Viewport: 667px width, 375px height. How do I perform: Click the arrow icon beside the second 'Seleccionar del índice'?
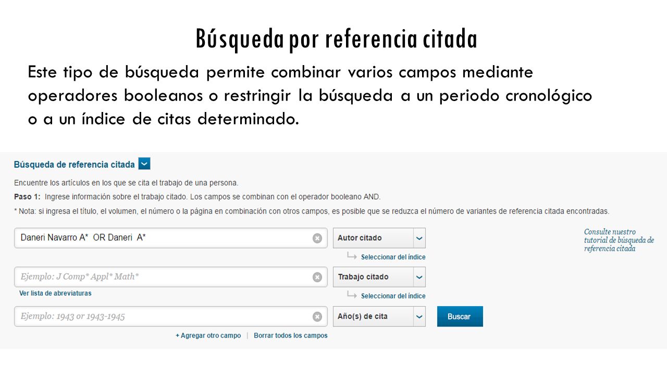(x=352, y=295)
